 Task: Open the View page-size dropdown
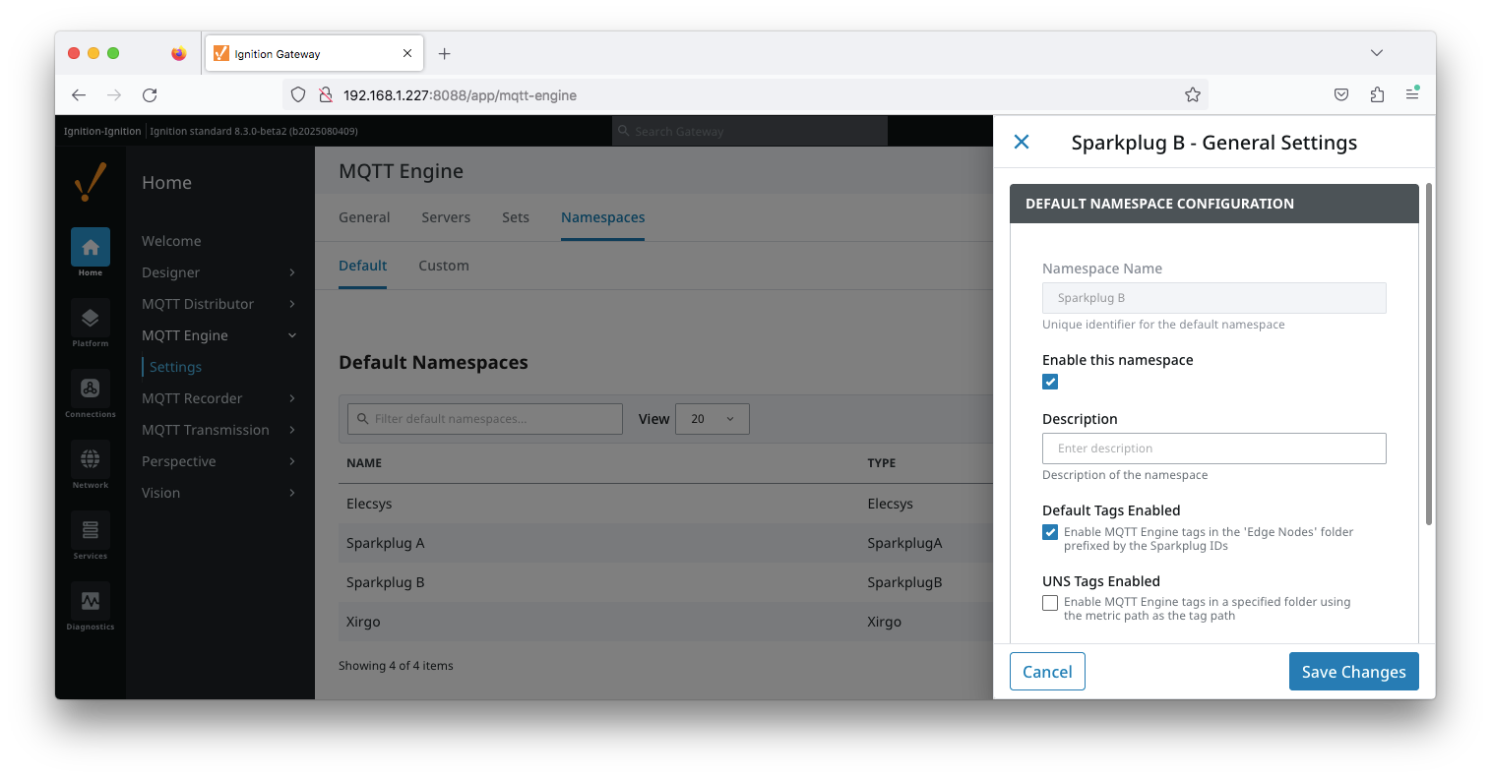(713, 419)
